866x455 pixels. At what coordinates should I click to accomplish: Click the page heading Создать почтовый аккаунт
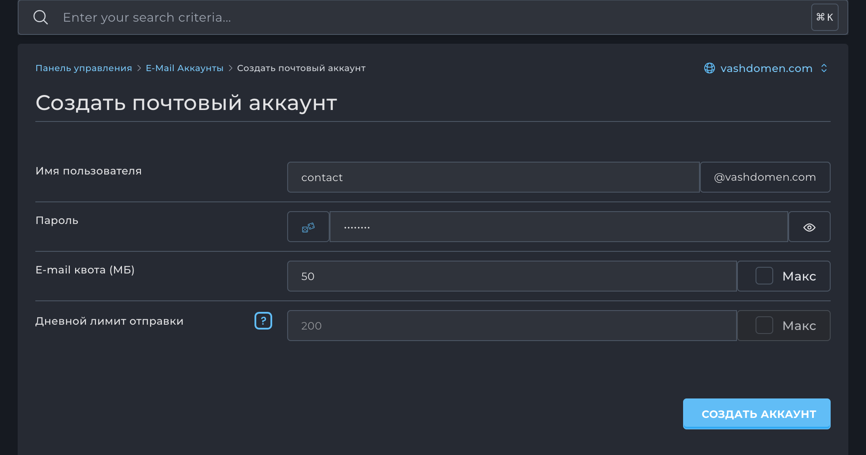[x=186, y=103]
